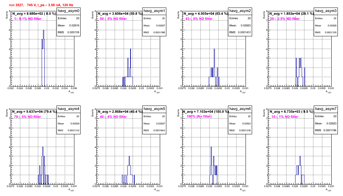Image resolution: width=343 pixels, height=196 pixels.
Task: Click 0.036 x-axis label in havg_asym0 plot
Action: [73, 88]
